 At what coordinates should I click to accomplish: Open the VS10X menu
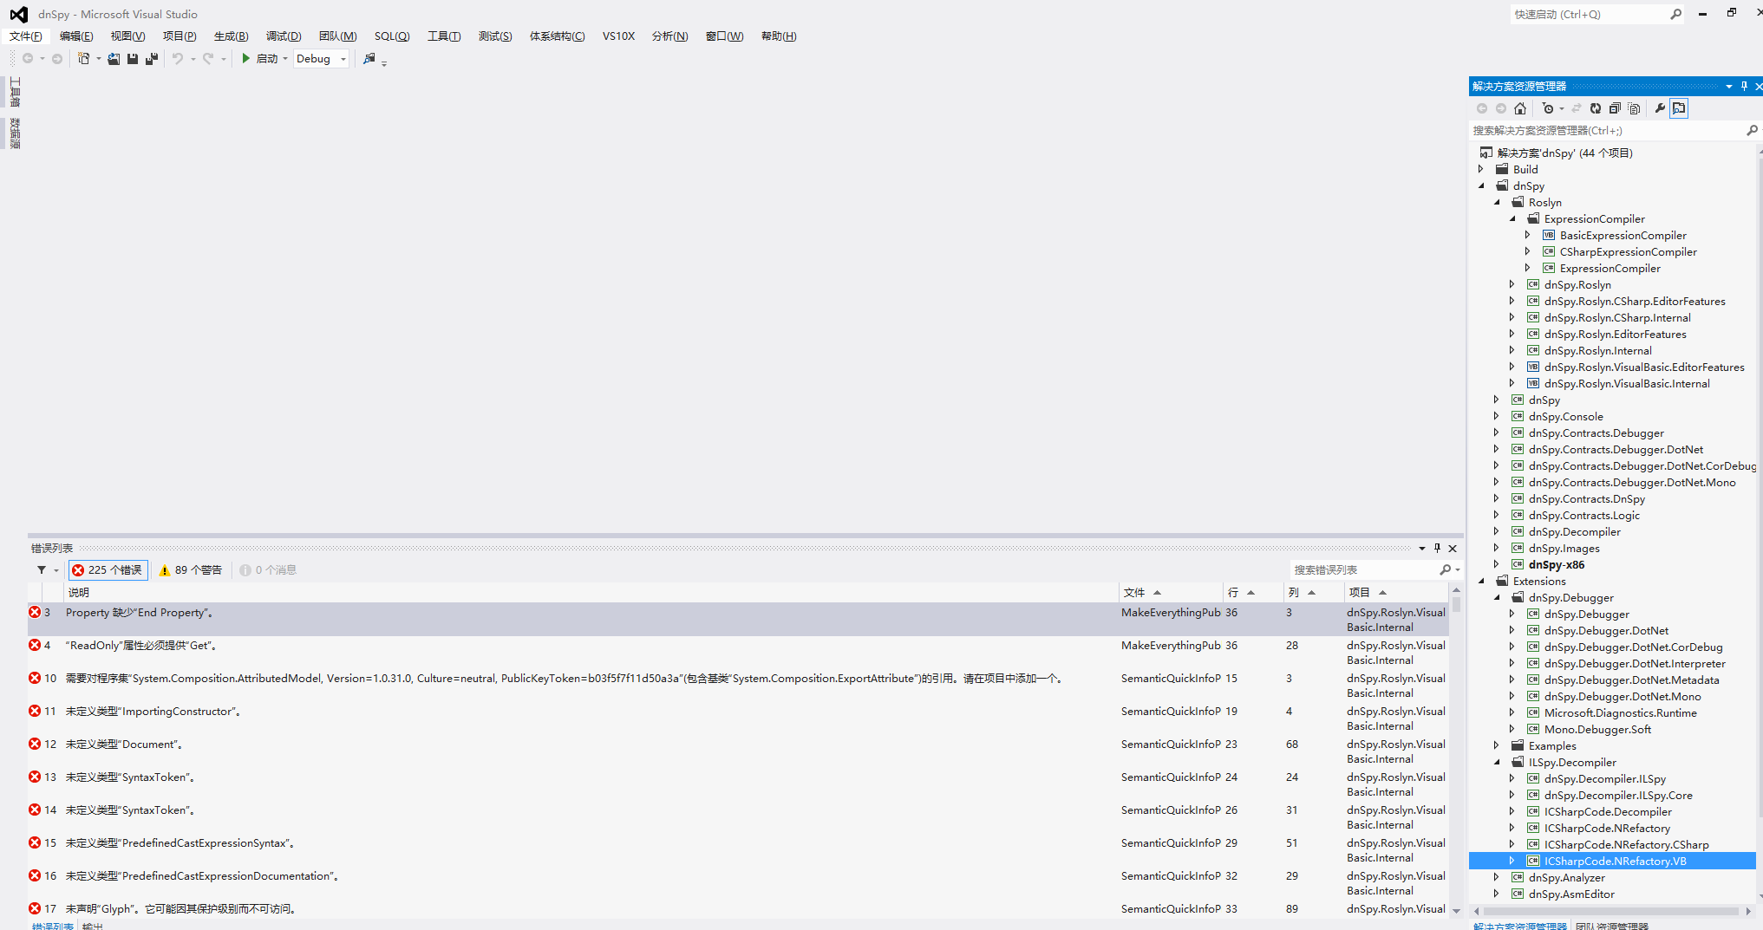tap(618, 36)
